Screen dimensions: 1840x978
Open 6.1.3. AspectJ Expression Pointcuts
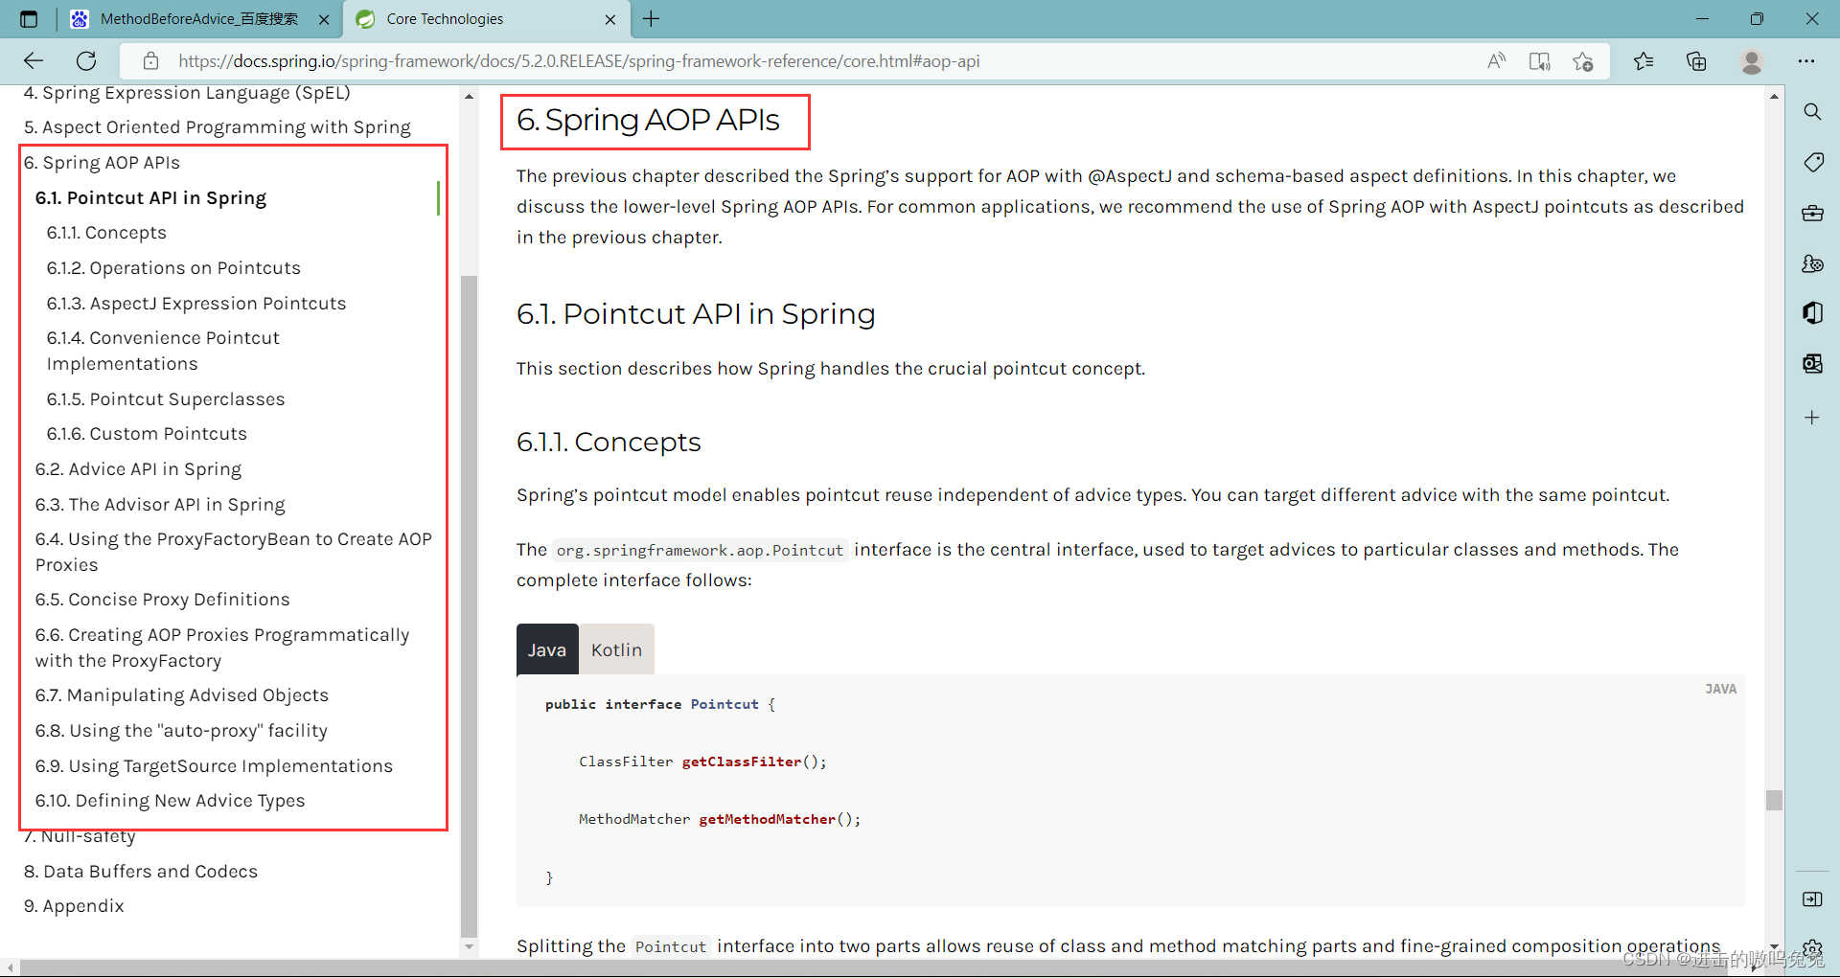click(196, 304)
